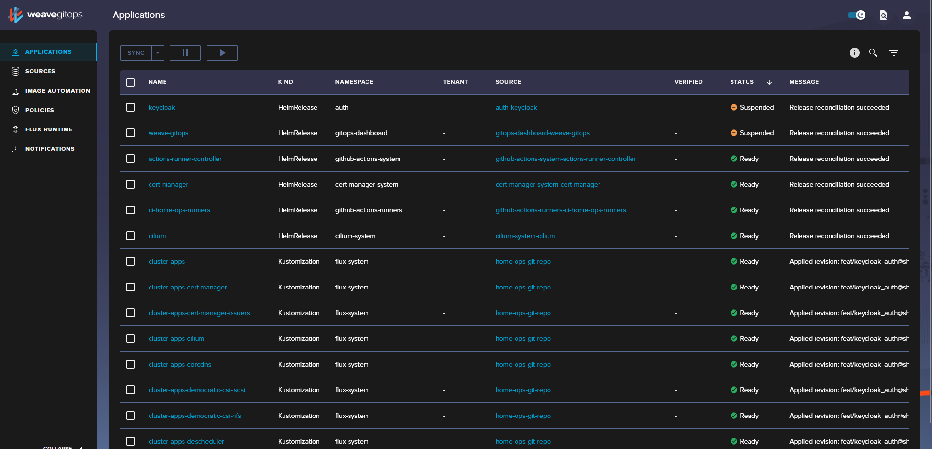
Task: Open cert-manager-system-cert-manager source link
Action: pos(548,184)
